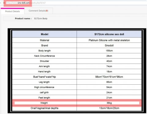Select the '24cm' calf girth value
This screenshot has width=147, height=114.
point(109,93)
